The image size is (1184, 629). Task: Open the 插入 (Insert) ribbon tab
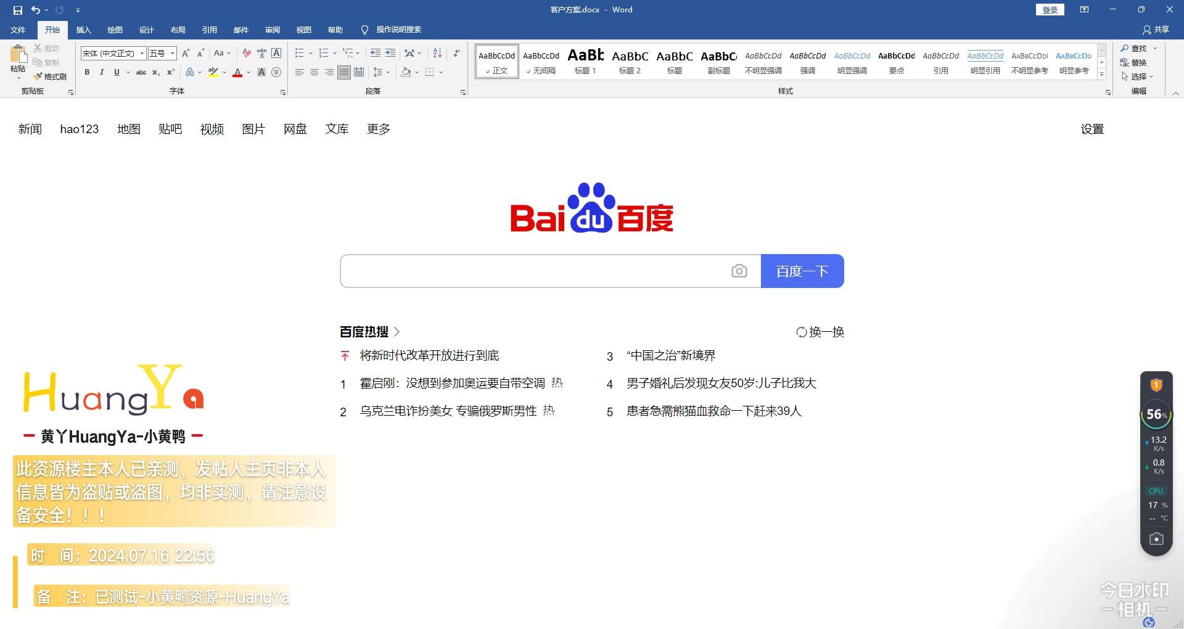83,30
